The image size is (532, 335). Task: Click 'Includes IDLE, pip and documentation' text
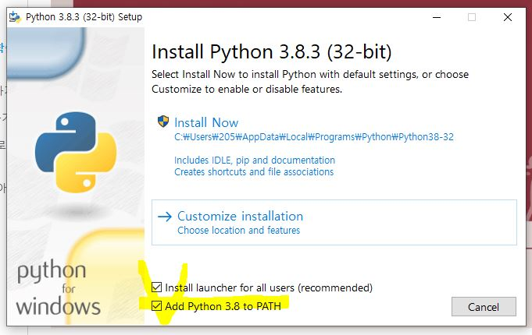coord(255,160)
